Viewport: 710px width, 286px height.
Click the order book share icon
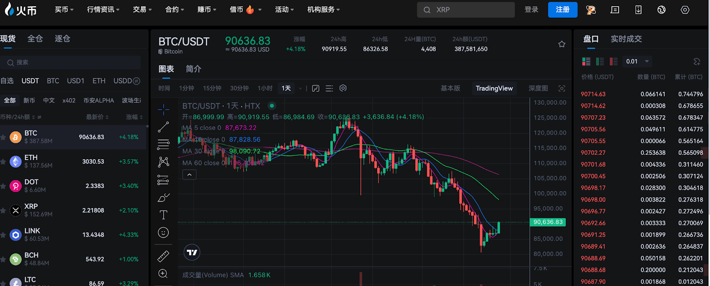697,61
